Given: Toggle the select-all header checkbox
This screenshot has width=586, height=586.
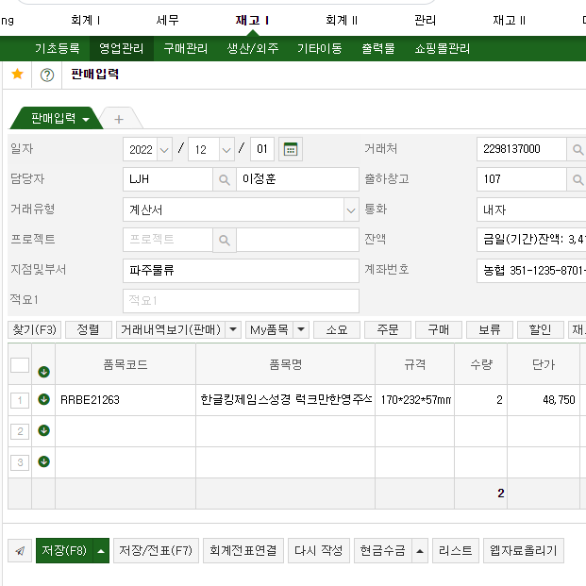Looking at the screenshot, I should coord(20,365).
